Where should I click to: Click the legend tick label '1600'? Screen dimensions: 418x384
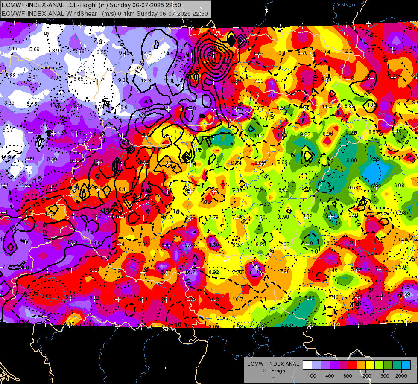(383, 376)
